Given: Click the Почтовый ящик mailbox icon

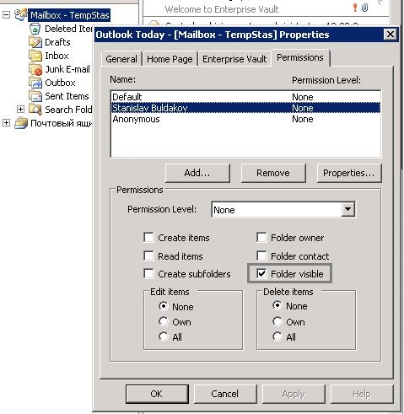Looking at the screenshot, I should 21,123.
